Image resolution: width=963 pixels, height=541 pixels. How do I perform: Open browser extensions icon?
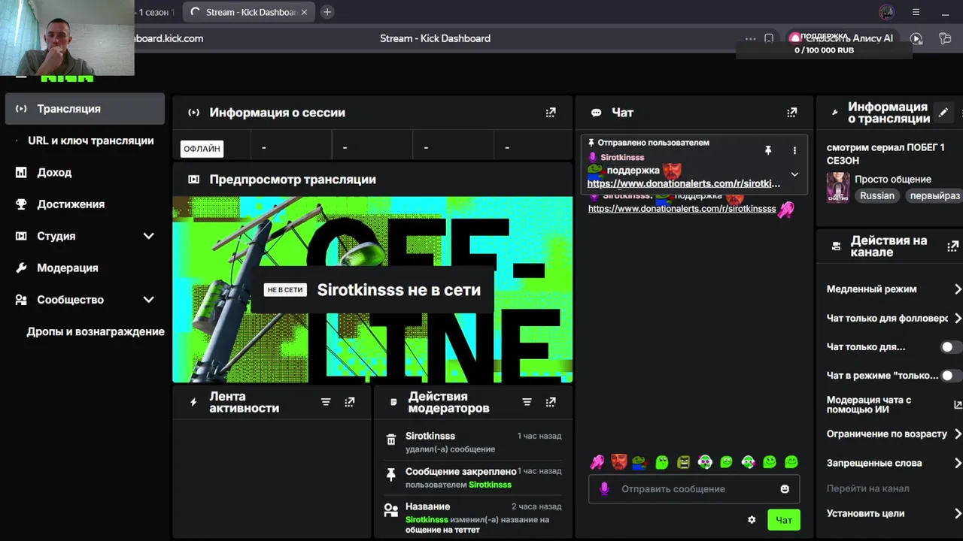click(945, 38)
